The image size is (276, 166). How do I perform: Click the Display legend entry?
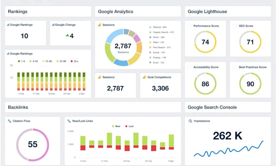pos(158,58)
